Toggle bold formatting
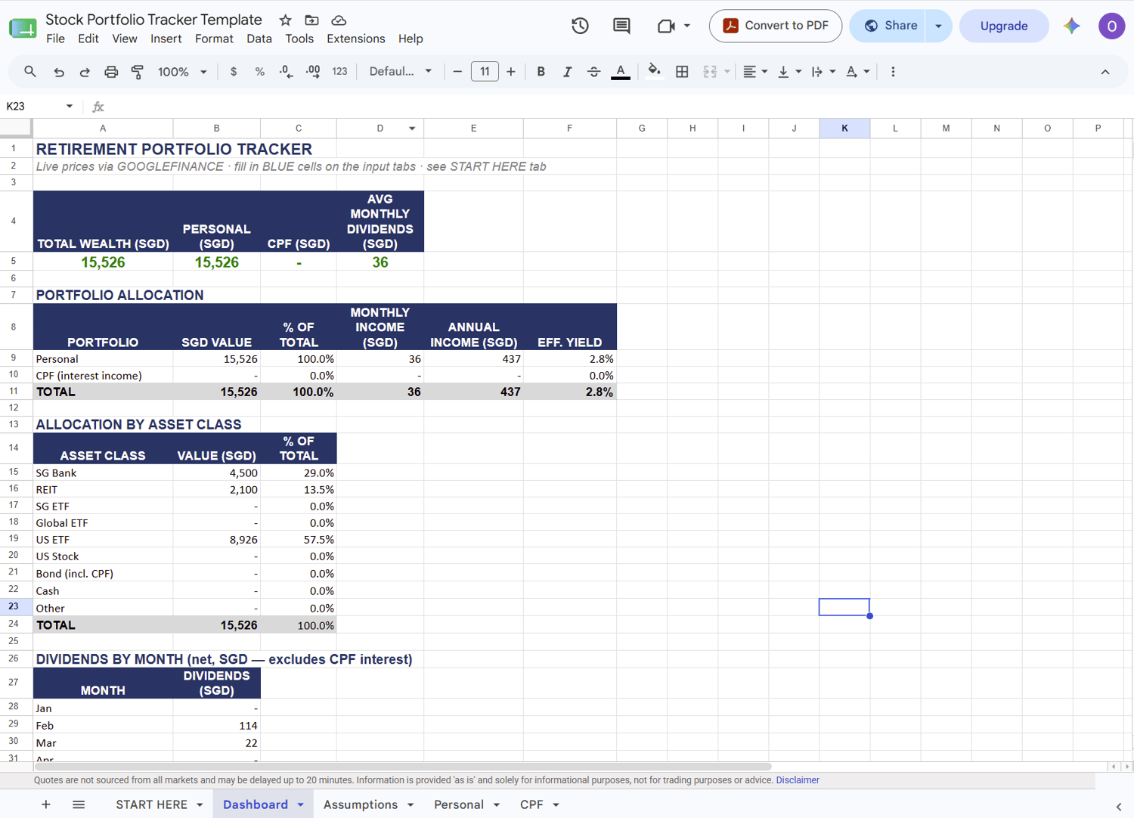 541,72
